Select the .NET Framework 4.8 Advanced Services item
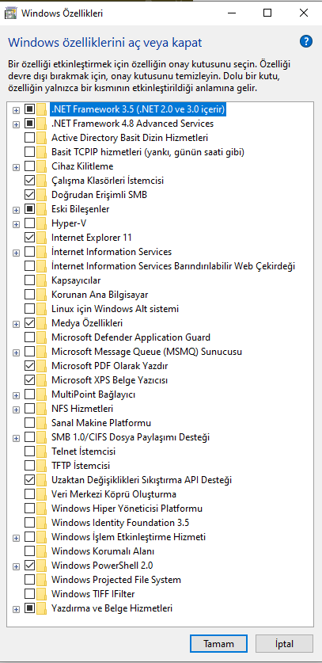The image size is (322, 663). click(132, 124)
